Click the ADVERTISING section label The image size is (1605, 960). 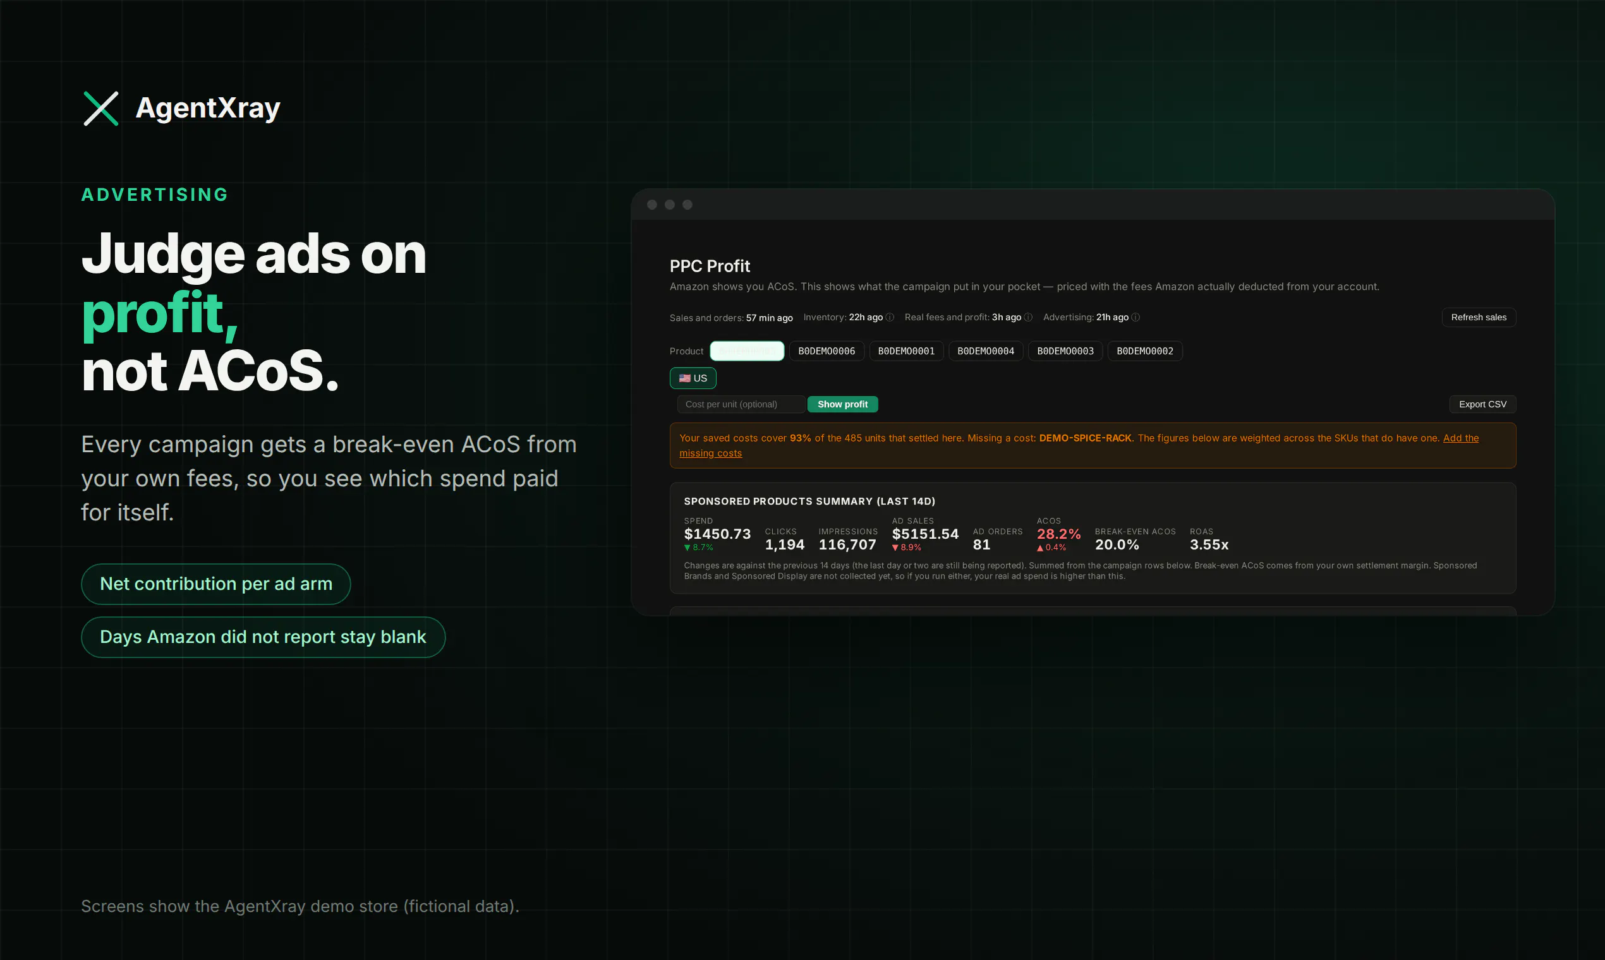pyautogui.click(x=155, y=195)
